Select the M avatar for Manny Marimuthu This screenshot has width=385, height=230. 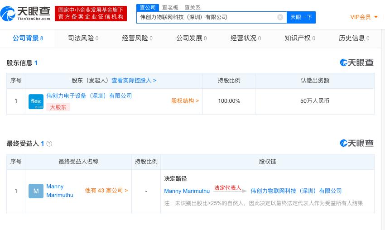coord(36,191)
